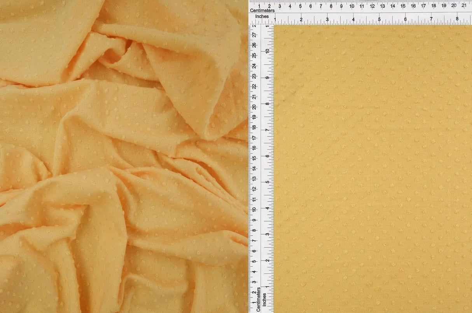
Task: Click the 3 inch mark on vertical ruler
Action: click(x=267, y=234)
